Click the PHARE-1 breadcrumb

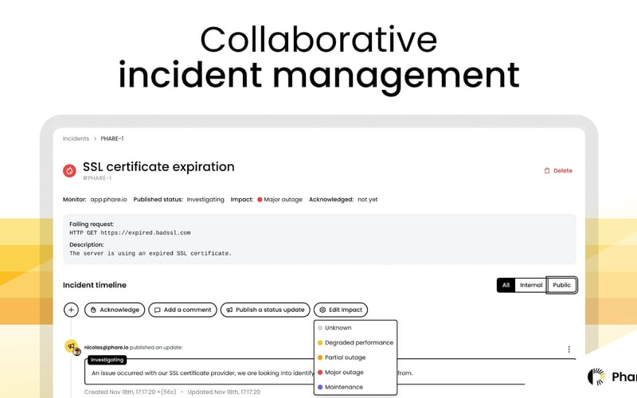[112, 139]
